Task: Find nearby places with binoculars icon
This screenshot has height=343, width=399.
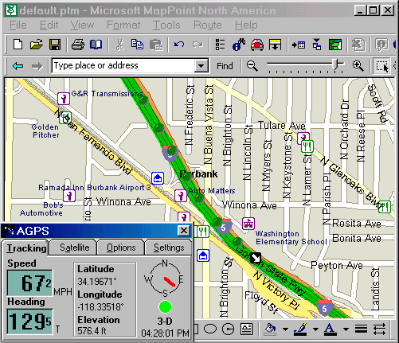Action: click(239, 45)
